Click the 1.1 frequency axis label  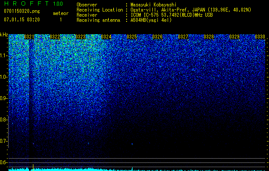coord(3,56)
